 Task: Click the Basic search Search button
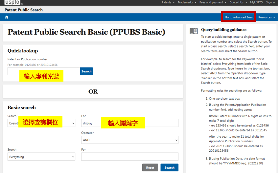coord(169,168)
